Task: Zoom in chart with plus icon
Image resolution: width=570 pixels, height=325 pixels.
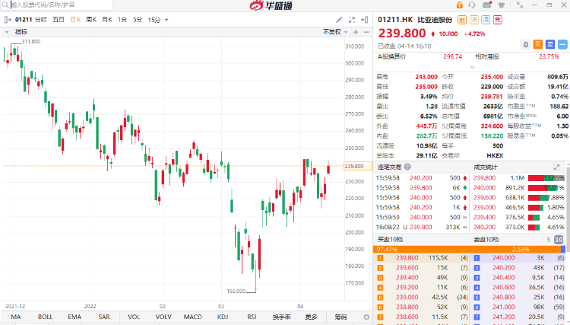Action: (356, 32)
